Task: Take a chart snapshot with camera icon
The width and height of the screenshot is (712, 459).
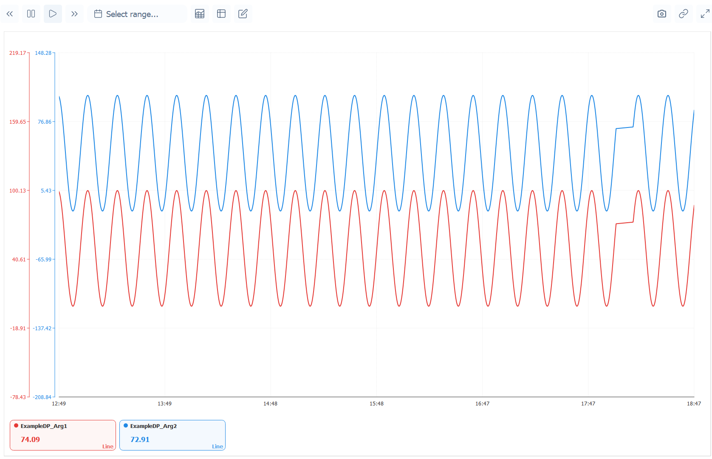Action: click(661, 14)
